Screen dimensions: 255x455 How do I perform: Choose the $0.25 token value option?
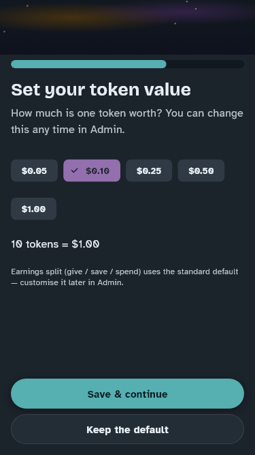(149, 171)
